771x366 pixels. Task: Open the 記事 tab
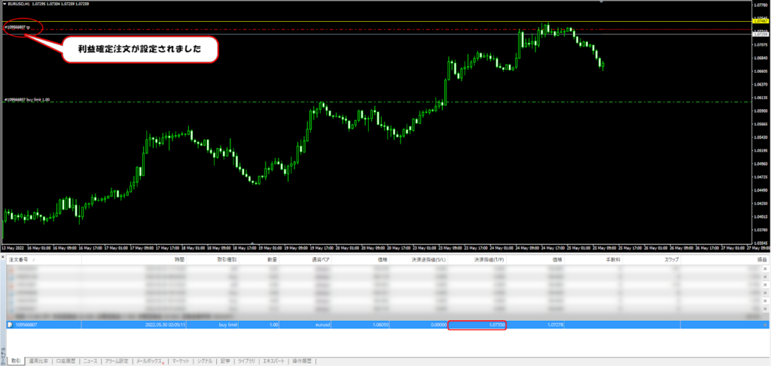coord(225,361)
